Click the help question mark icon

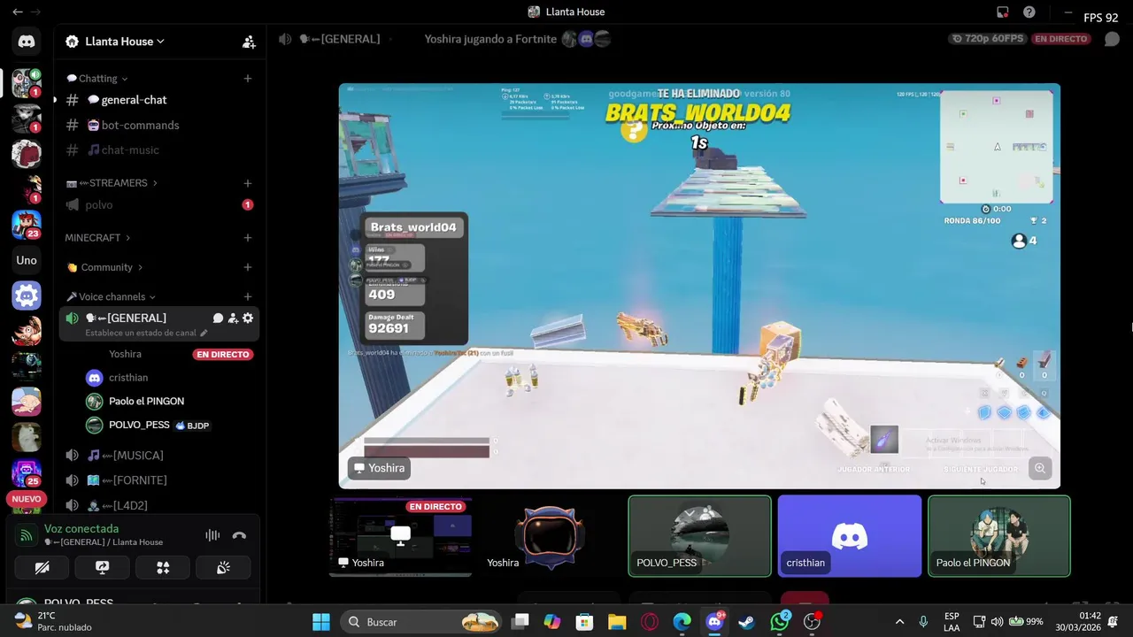point(1029,12)
